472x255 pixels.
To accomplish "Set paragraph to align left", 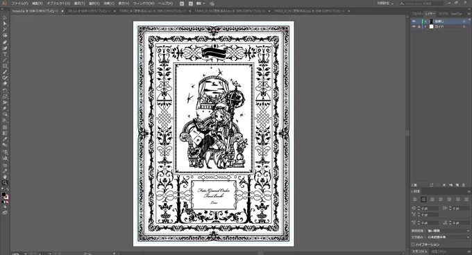I will [x=415, y=200].
